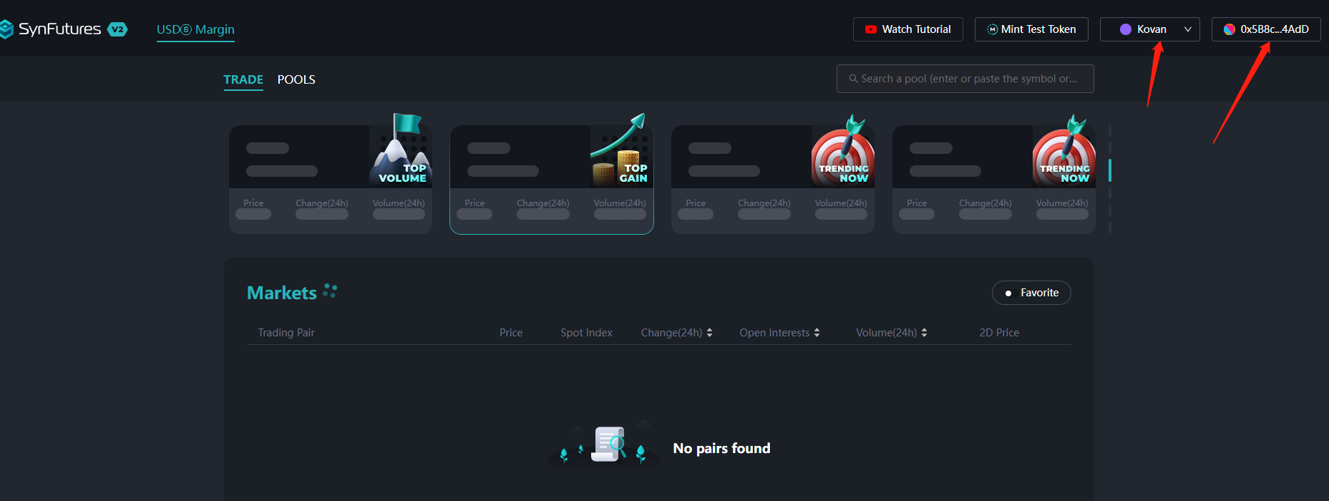The image size is (1329, 501).
Task: Click the search magnifier icon
Action: point(853,79)
